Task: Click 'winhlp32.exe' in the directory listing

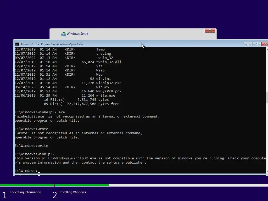Action: click(x=109, y=83)
